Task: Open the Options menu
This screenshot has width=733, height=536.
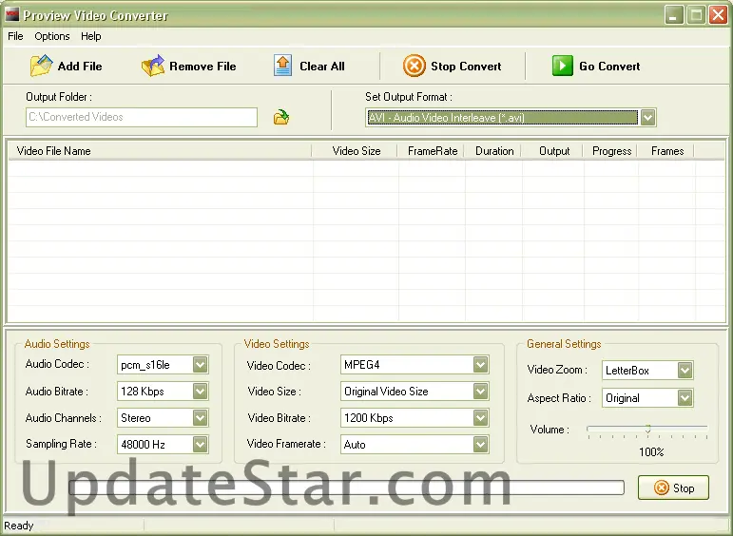Action: (x=52, y=36)
